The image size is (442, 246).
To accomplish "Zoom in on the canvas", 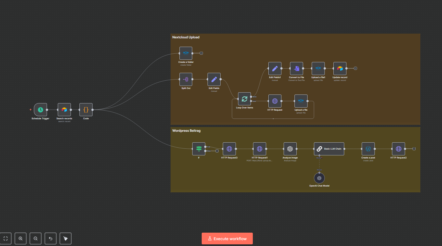I will click(x=21, y=238).
